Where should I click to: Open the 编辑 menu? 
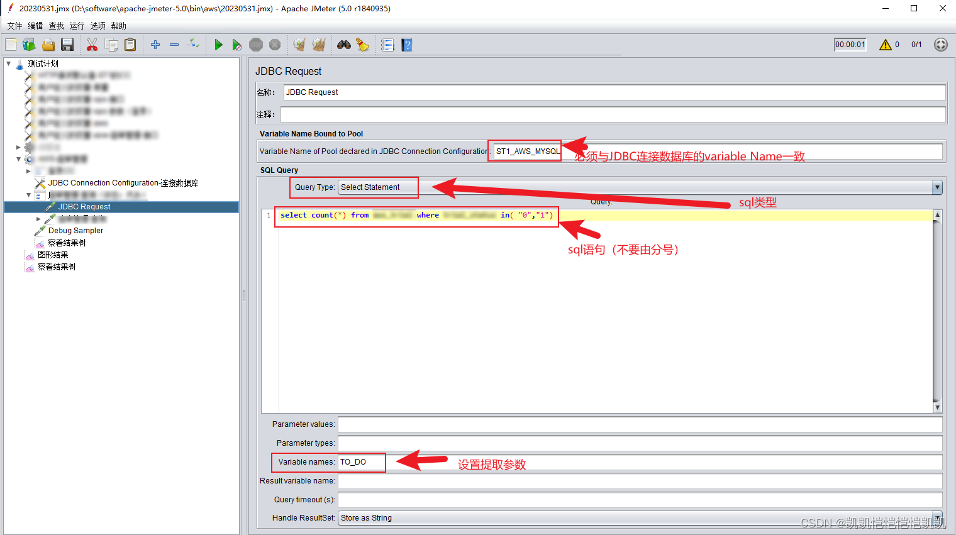pyautogui.click(x=35, y=26)
